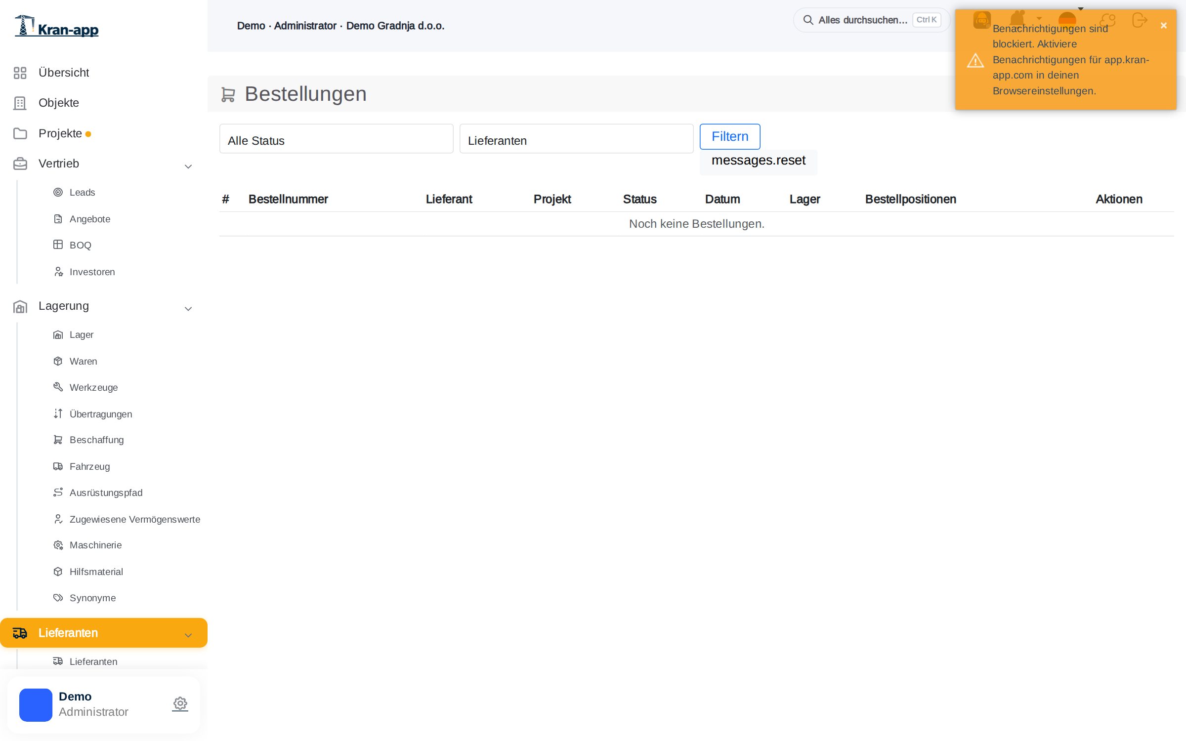The image size is (1186, 741).
Task: Click the Filtern button
Action: click(x=730, y=136)
